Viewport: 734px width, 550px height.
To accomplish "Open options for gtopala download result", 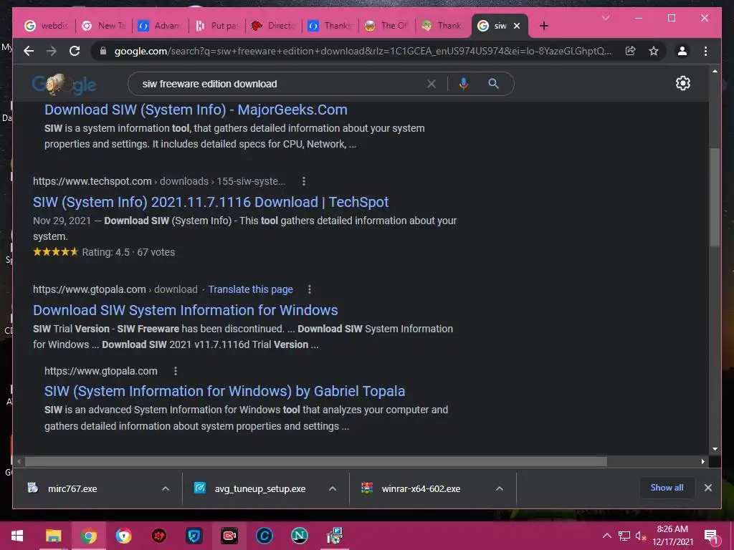I will coord(310,289).
